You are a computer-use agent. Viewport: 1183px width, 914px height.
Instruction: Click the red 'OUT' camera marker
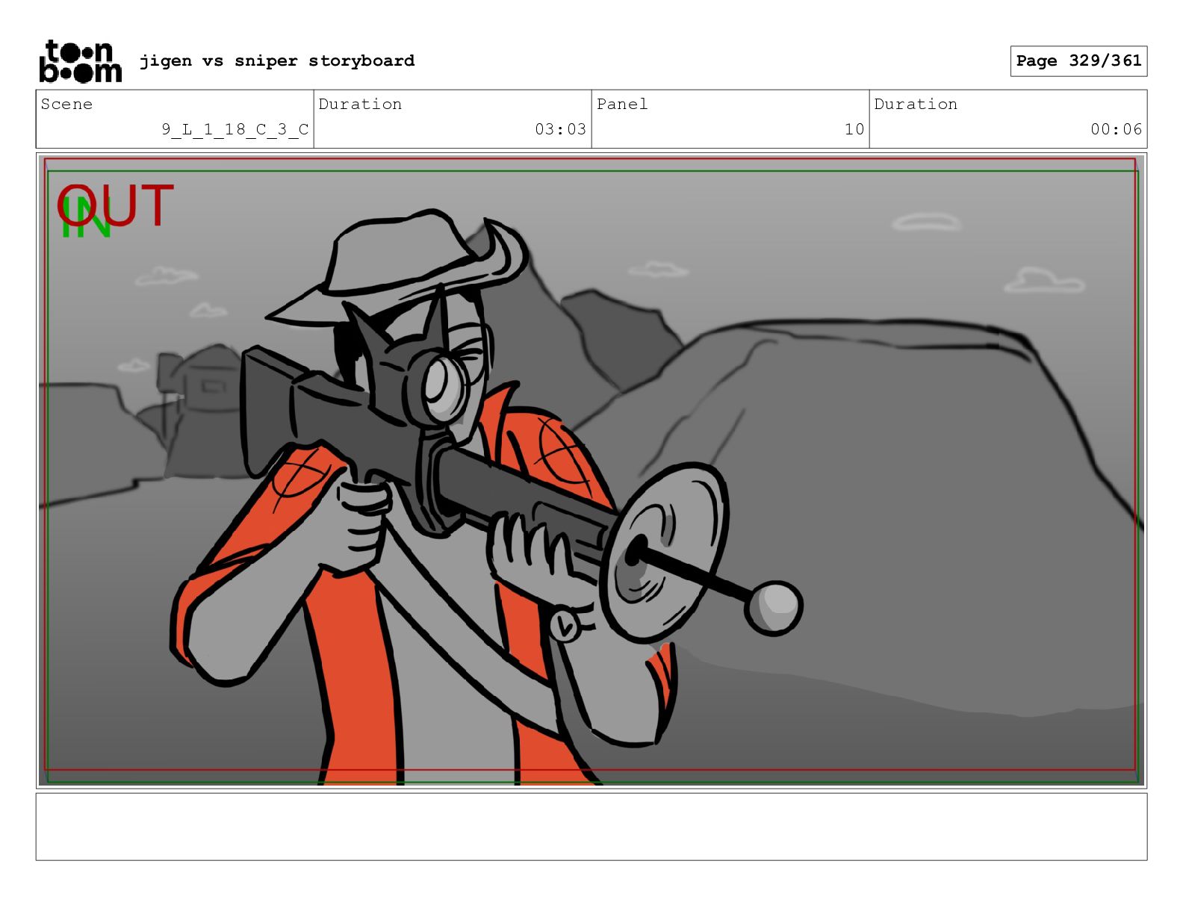click(116, 205)
